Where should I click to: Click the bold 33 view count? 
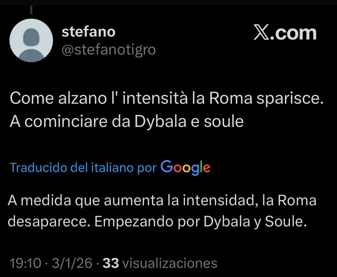click(111, 263)
